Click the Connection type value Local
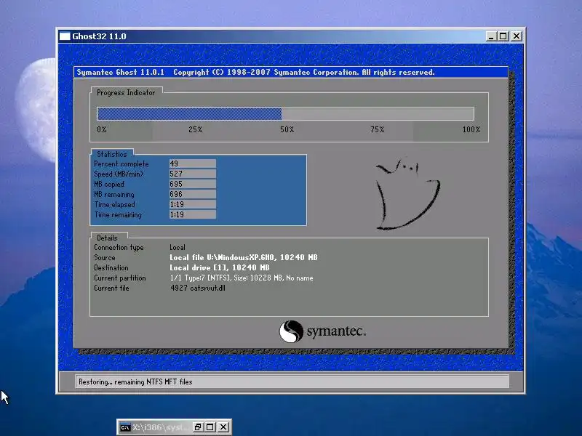This screenshot has height=436, width=582. coord(178,247)
